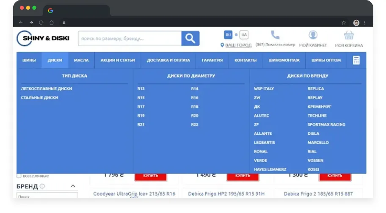Open browser profile avatar
The image size is (386, 213).
coord(356,22)
